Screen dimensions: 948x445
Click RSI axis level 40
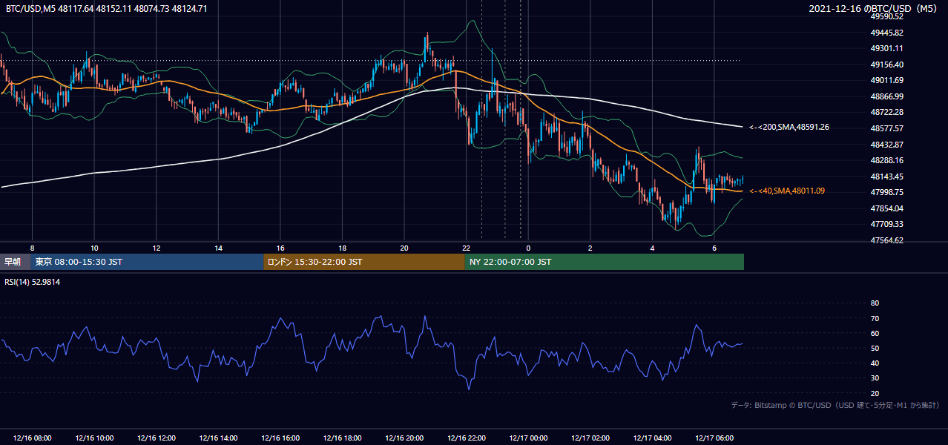click(875, 363)
